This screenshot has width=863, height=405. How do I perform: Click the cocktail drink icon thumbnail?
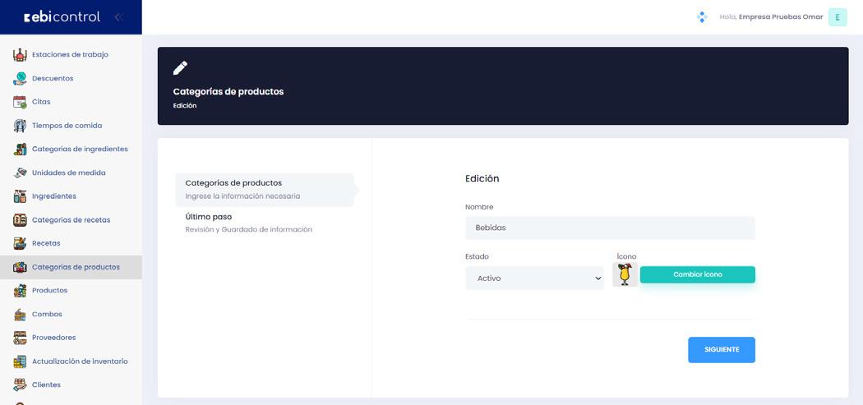[625, 274]
